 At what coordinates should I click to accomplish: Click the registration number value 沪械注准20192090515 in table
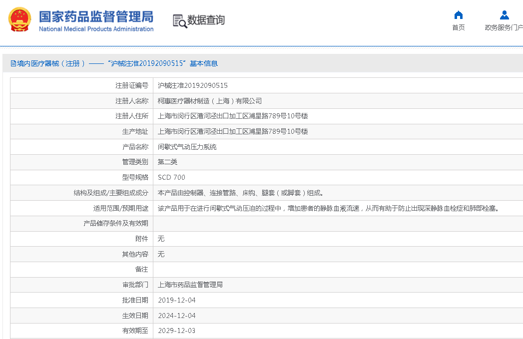(192, 86)
